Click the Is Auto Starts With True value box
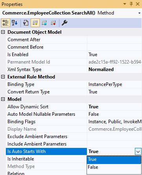The height and width of the screenshot is (175, 142). pyautogui.click(x=111, y=151)
